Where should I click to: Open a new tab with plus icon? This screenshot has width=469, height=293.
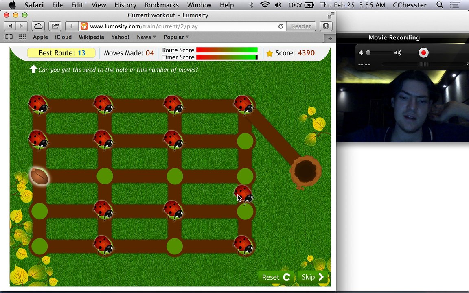click(x=330, y=38)
